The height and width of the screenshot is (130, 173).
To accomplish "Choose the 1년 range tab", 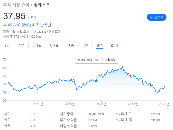I will click(85, 46).
